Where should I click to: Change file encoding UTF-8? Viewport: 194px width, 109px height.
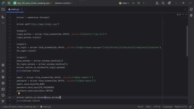click(x=157, y=107)
